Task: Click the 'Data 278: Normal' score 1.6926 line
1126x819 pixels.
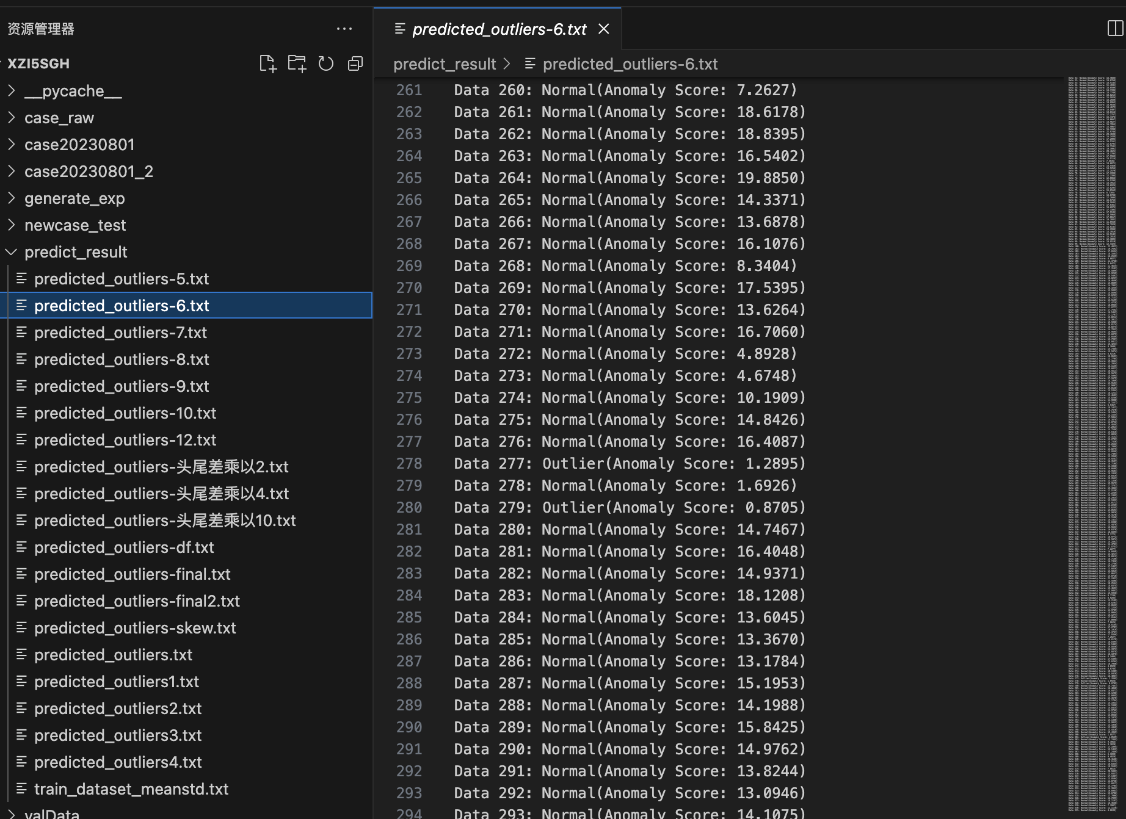Action: (626, 486)
